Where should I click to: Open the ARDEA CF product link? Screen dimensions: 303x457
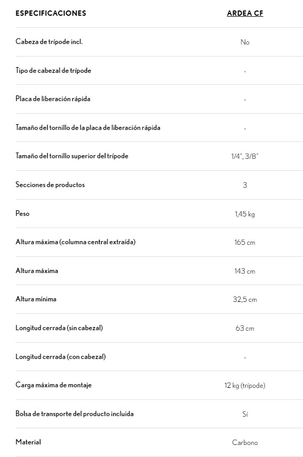pyautogui.click(x=245, y=14)
